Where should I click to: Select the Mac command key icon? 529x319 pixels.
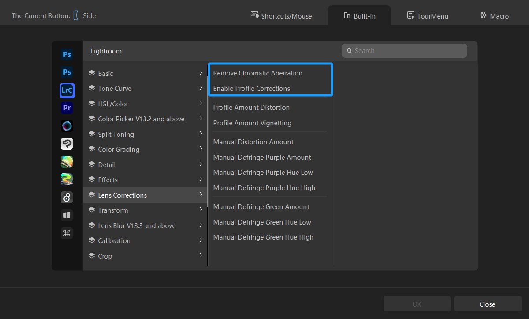(67, 233)
